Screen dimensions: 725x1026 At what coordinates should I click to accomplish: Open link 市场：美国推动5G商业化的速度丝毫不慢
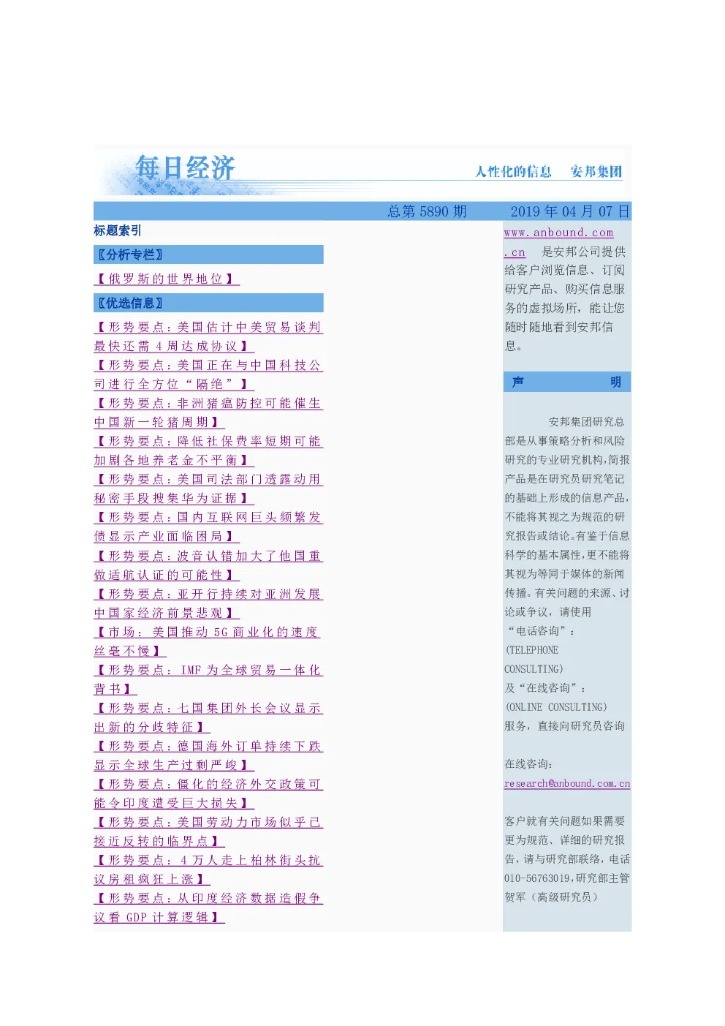(208, 641)
